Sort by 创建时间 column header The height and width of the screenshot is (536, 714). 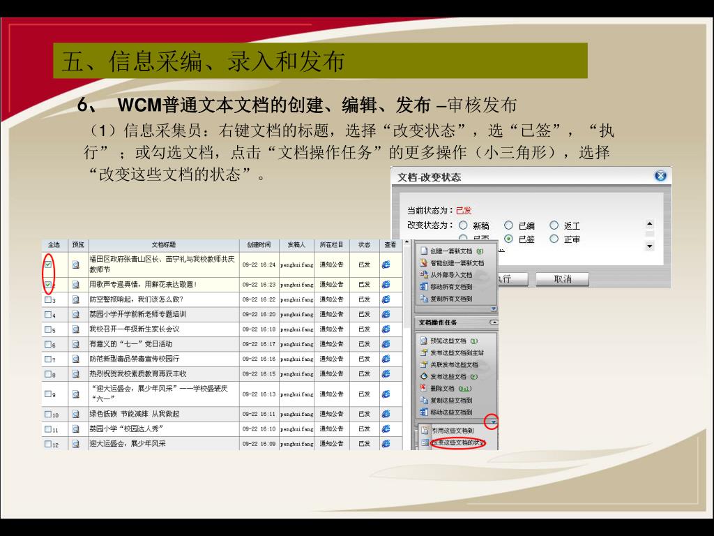[x=259, y=245]
